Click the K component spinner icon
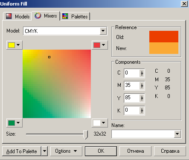The height and width of the screenshot is (160, 189). (142, 110)
